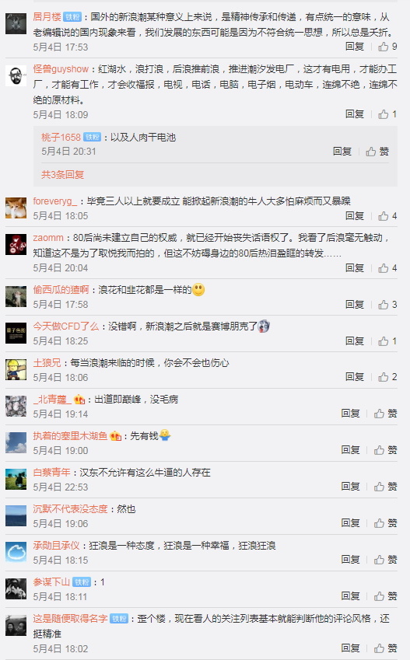
Task: Like the 偷西瓜的猹啊 comment
Action: point(387,304)
